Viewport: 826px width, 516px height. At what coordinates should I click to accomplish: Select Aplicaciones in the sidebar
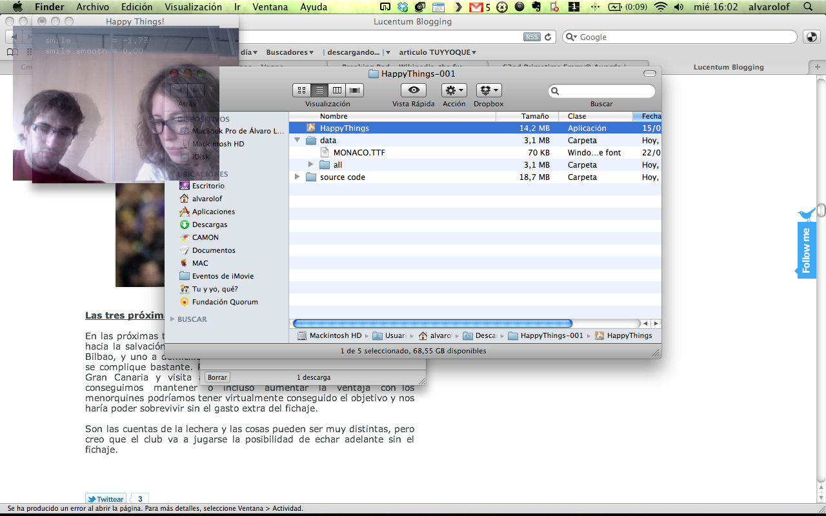tap(213, 212)
